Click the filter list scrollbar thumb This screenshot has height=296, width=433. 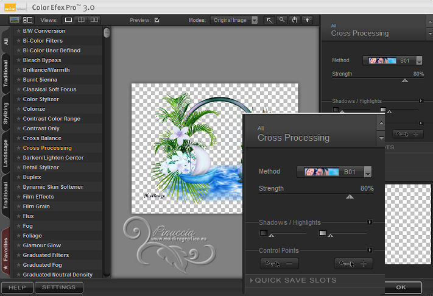[x=107, y=32]
